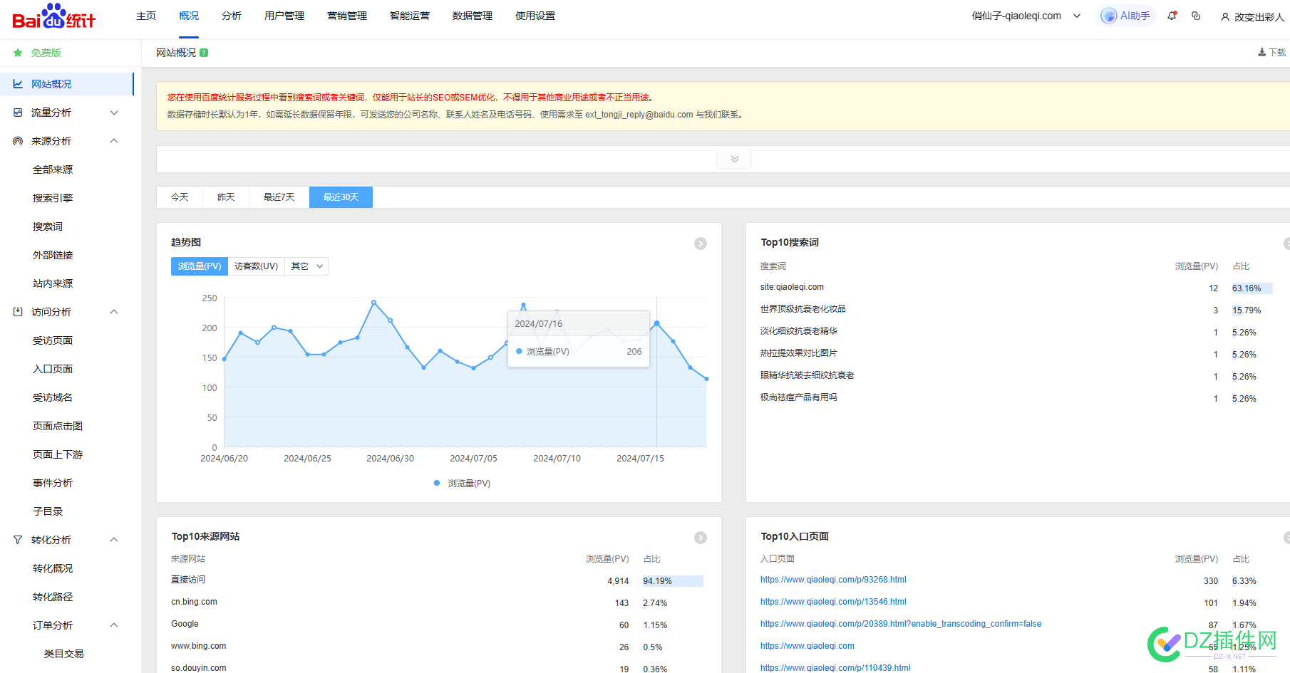Screen dimensions: 1290x673
Task: Open the 数据管理 top menu
Action: [473, 16]
